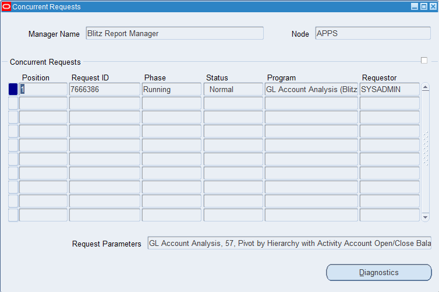The height and width of the screenshot is (292, 439).
Task: Click the Oracle logo icon in title bar
Action: pyautogui.click(x=6, y=6)
